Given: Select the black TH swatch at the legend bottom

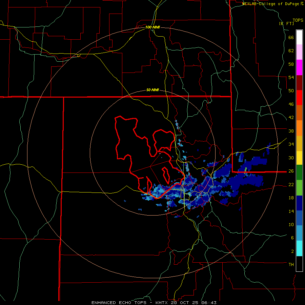Looking at the screenshot, I should [299, 264].
